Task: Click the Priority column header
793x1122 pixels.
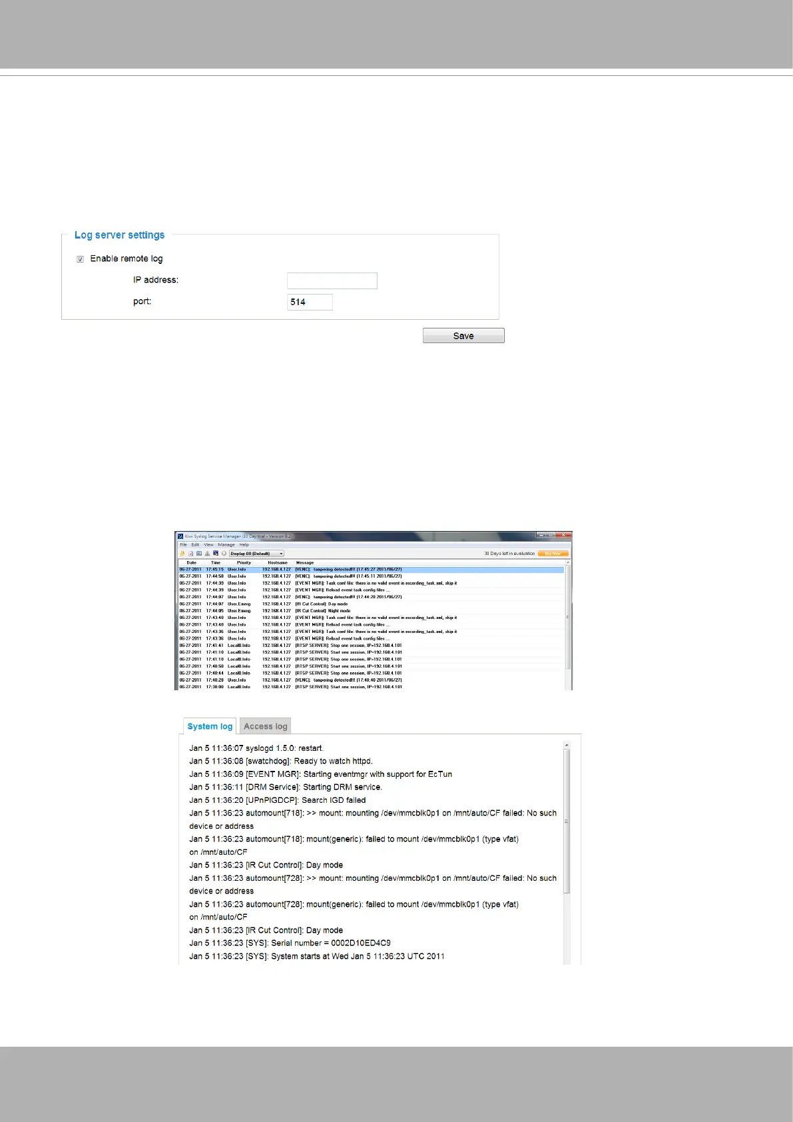Action: 244,563
